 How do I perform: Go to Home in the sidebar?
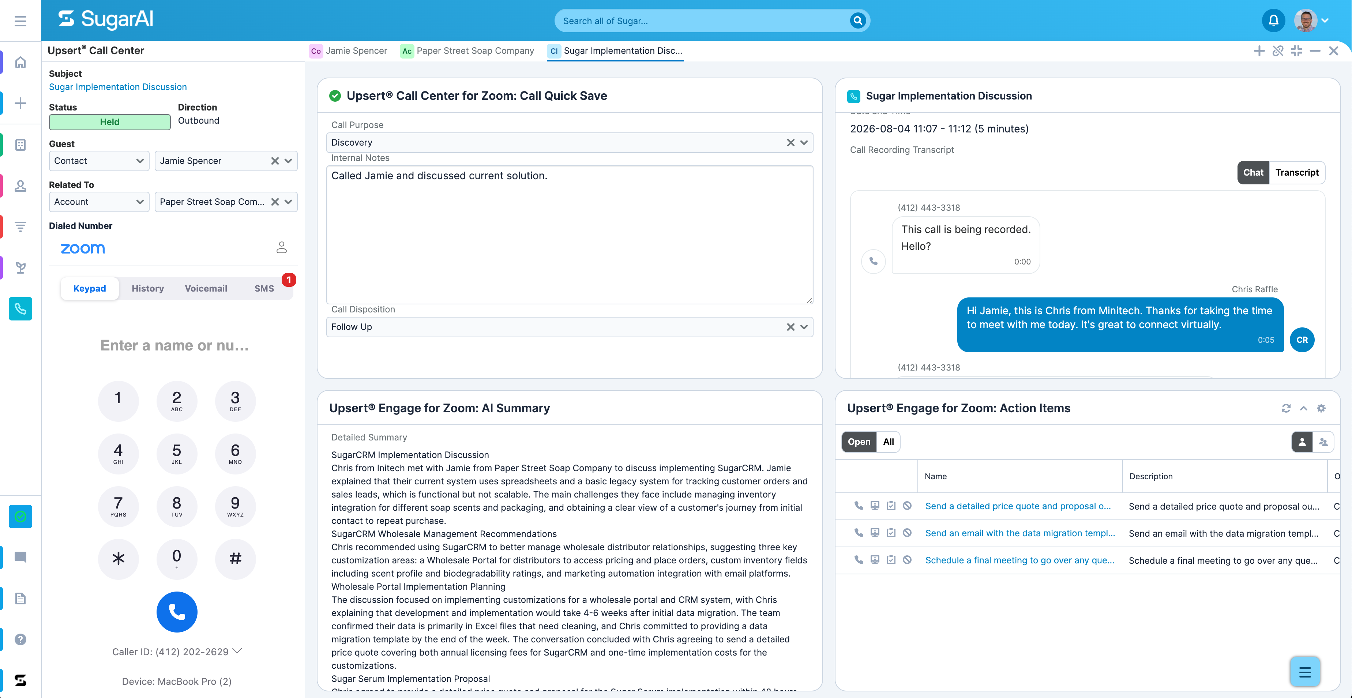click(x=20, y=63)
